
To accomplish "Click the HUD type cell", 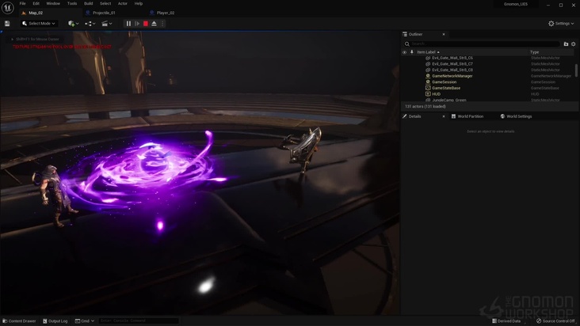I will click(535, 94).
